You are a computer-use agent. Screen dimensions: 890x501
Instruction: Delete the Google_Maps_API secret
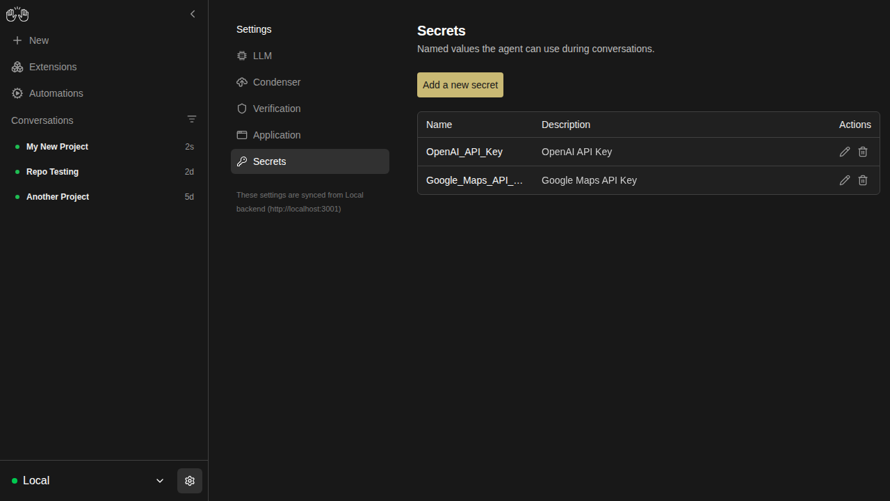pyautogui.click(x=863, y=180)
